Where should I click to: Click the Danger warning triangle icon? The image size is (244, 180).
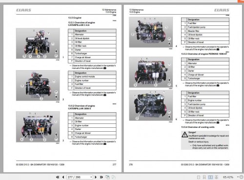click(184, 135)
